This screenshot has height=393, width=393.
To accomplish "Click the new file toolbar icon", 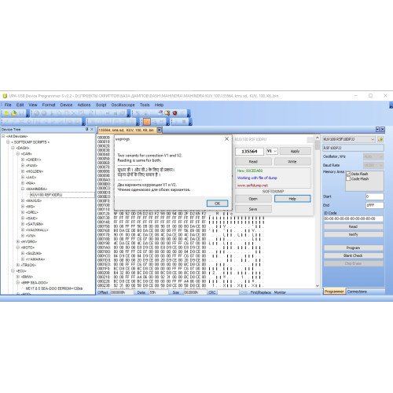I will tap(6, 113).
